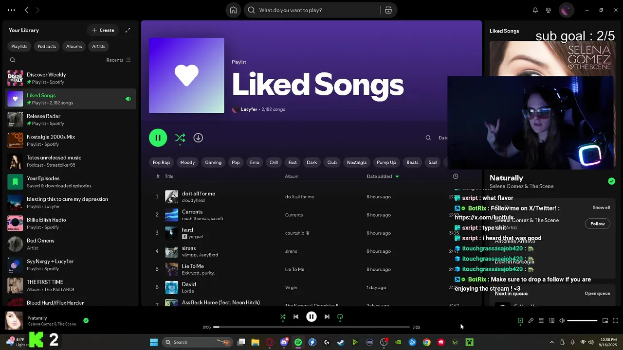The image size is (623, 350).
Task: Connect to a device icon
Action: [551, 321]
